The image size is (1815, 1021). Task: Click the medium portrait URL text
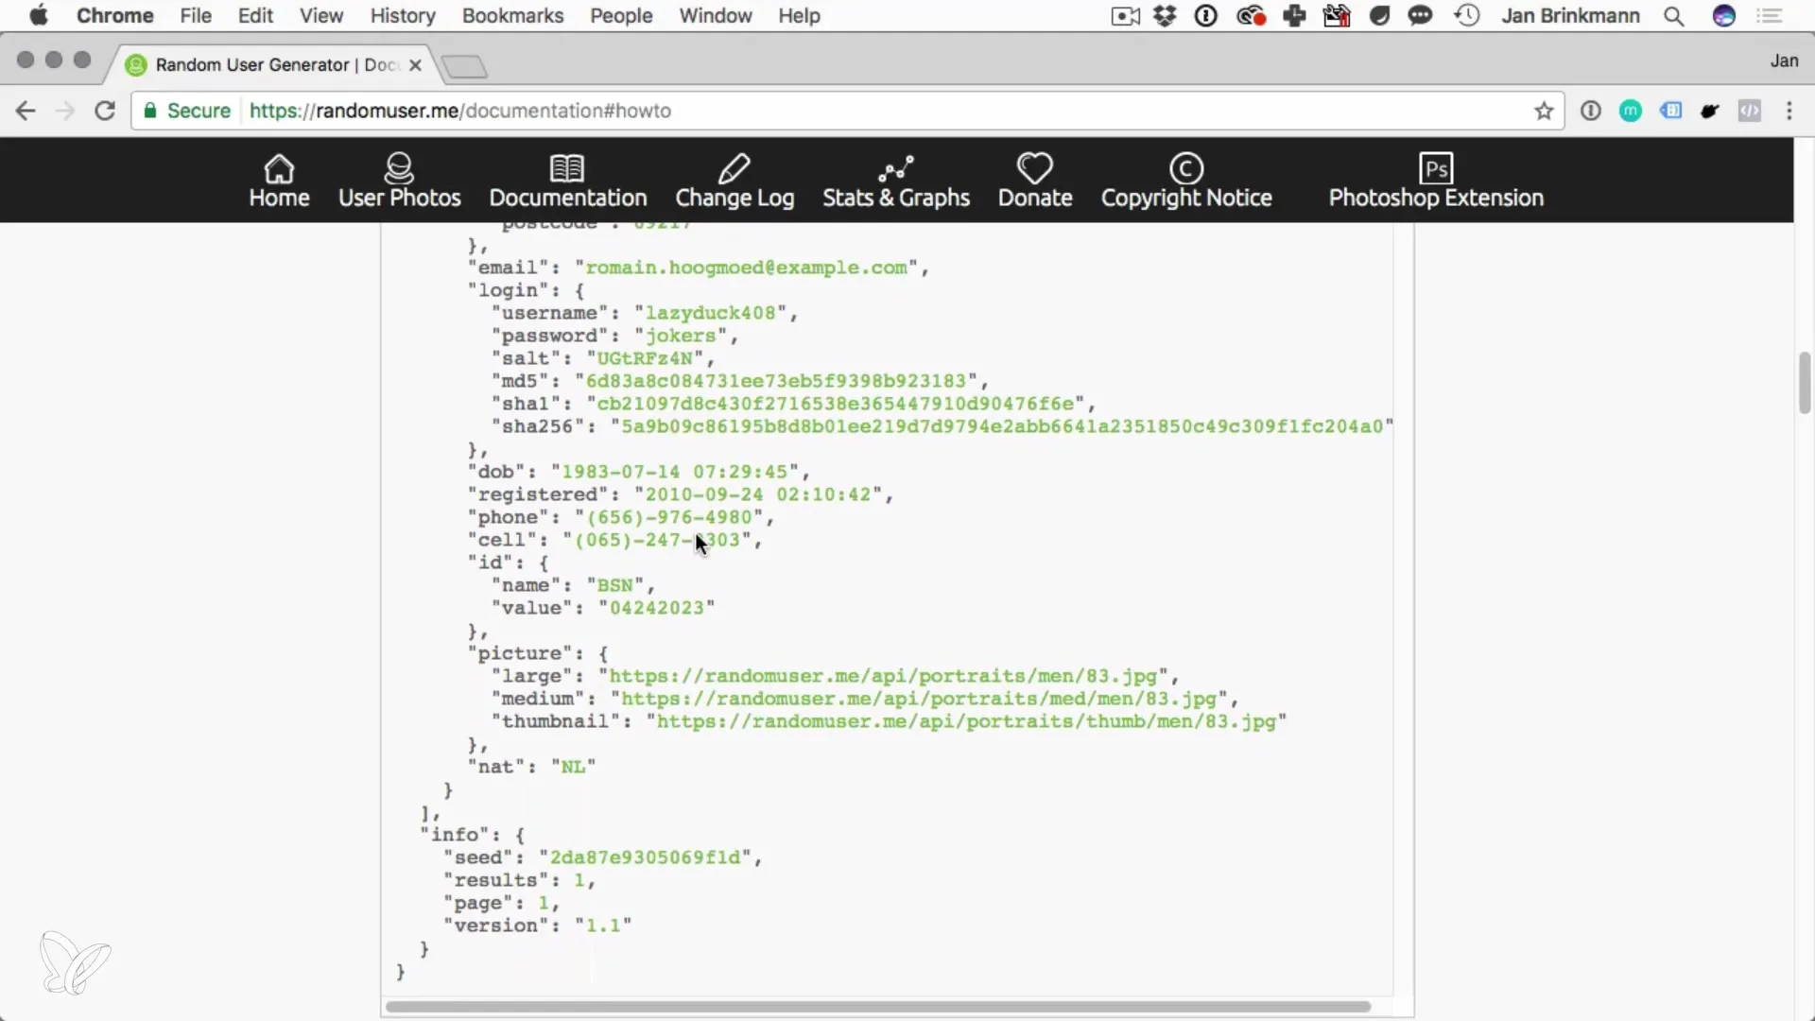coord(919,699)
